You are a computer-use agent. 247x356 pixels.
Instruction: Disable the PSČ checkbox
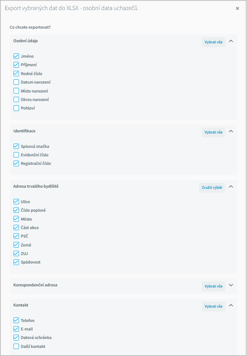click(x=16, y=236)
